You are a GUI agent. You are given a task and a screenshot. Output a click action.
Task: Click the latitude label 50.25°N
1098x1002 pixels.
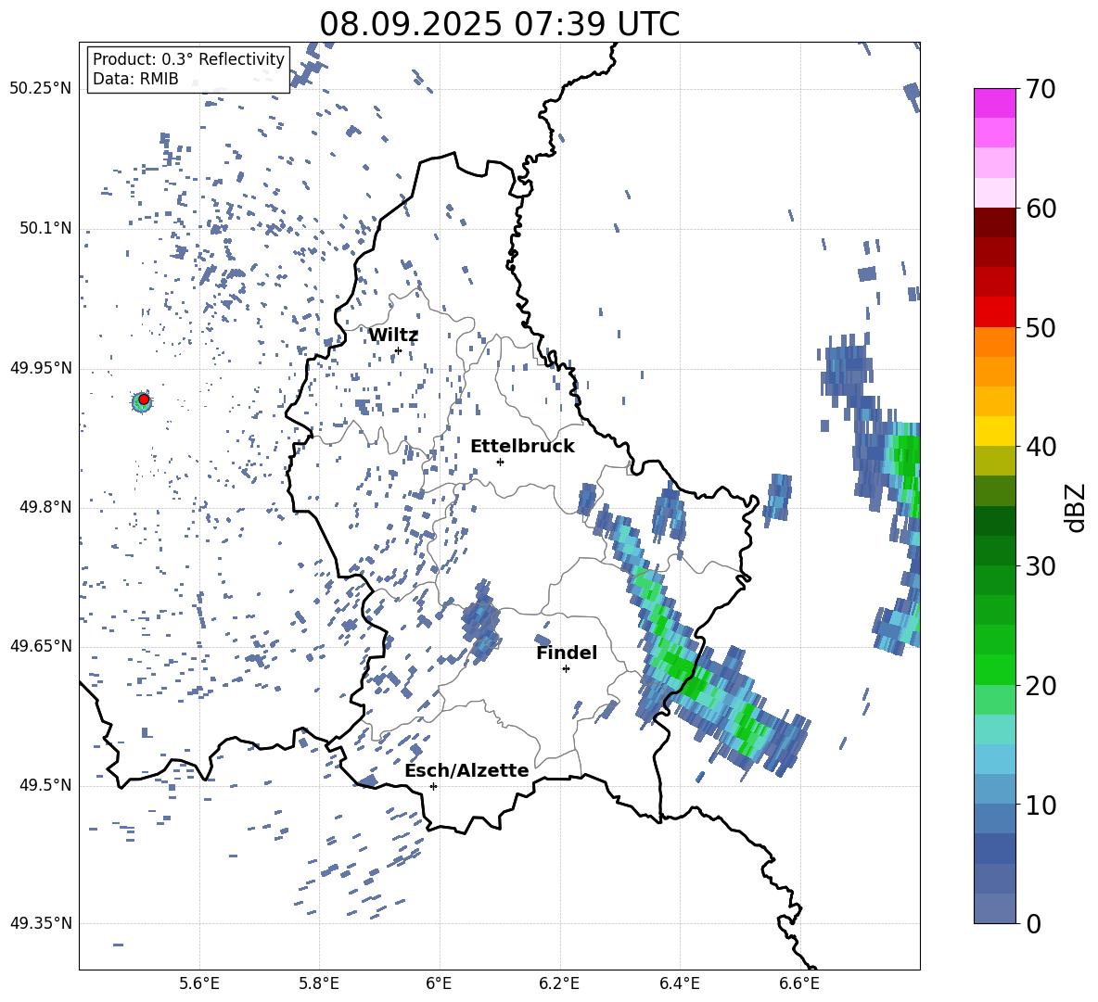(x=41, y=89)
